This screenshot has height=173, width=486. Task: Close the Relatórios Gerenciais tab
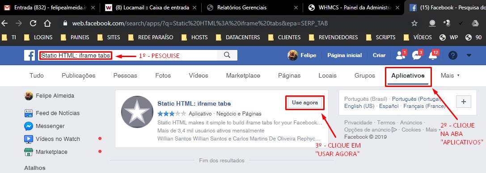coord(296,8)
